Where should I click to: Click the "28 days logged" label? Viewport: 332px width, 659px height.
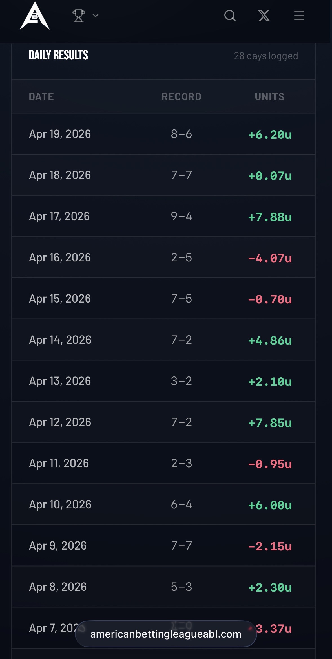click(x=266, y=56)
